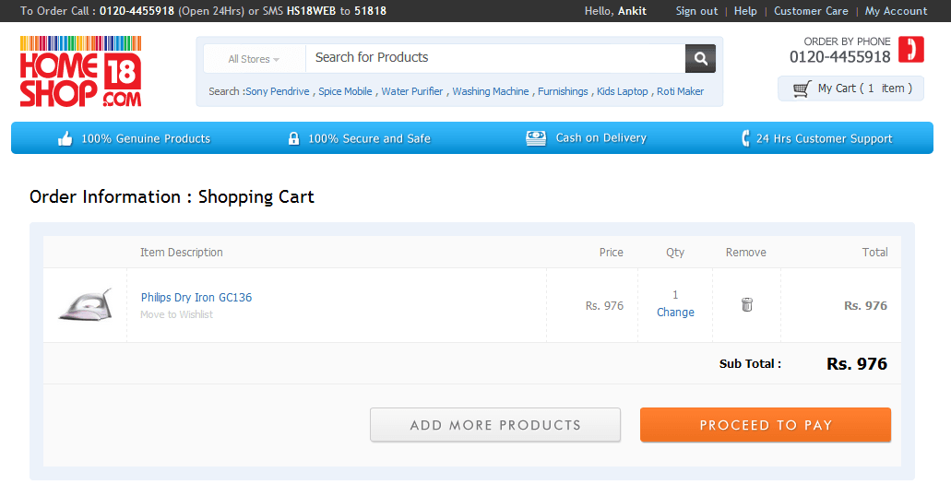Click the Cash on Delivery money icon
The height and width of the screenshot is (496, 951).
point(536,138)
